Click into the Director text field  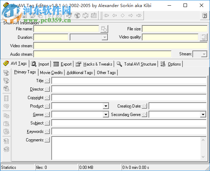(x=129, y=89)
